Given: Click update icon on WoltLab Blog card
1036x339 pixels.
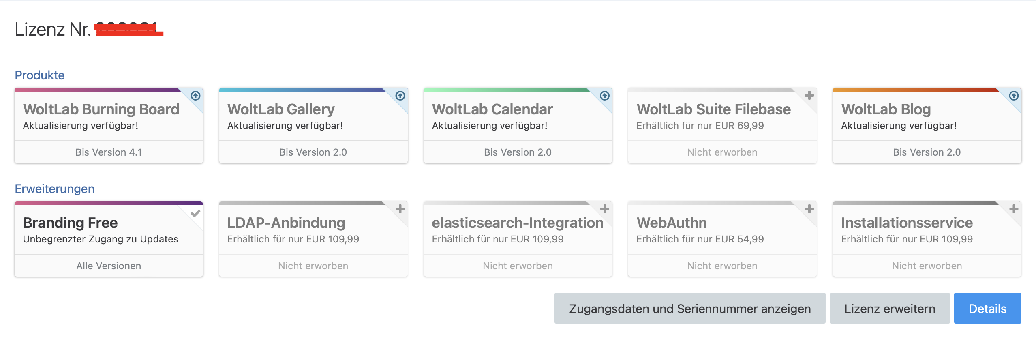Looking at the screenshot, I should coord(1014,96).
